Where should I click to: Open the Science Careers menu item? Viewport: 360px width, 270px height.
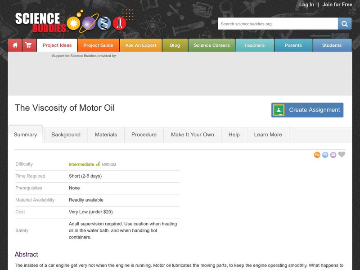click(x=211, y=45)
